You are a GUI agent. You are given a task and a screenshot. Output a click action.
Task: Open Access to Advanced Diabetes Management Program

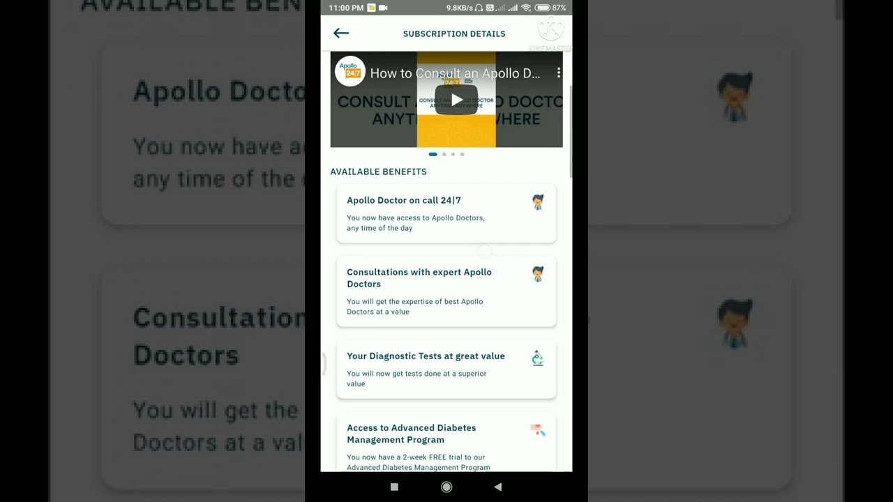coord(446,442)
